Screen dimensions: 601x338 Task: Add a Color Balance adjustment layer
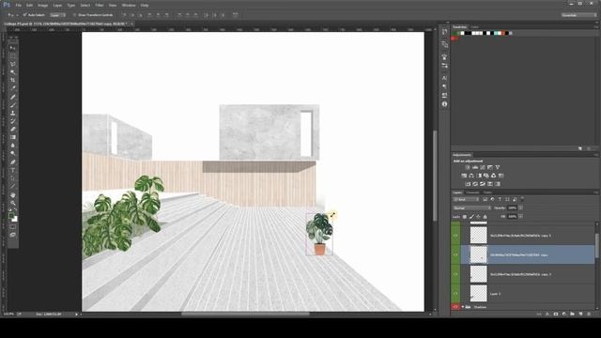click(471, 176)
